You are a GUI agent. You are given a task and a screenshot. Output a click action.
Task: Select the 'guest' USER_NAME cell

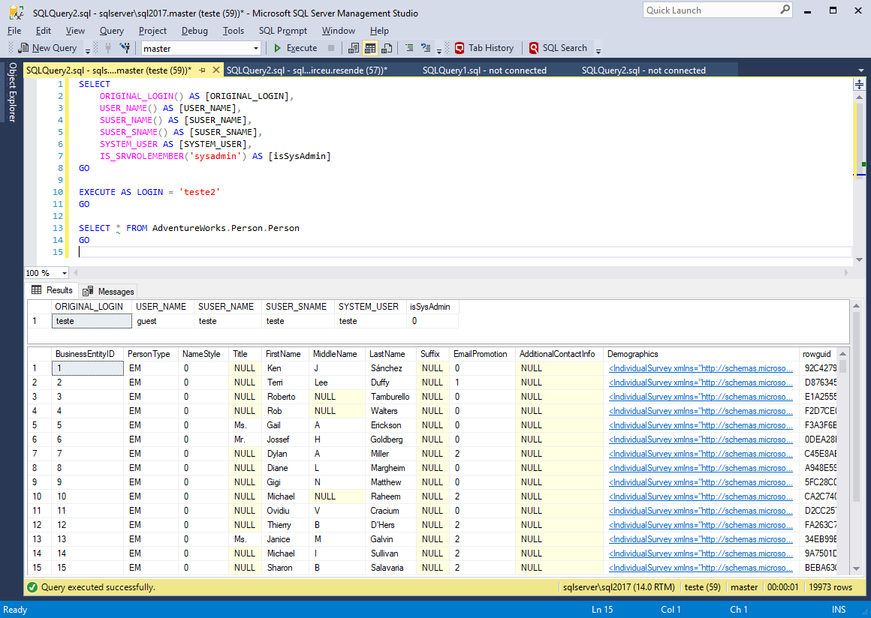[x=163, y=321]
